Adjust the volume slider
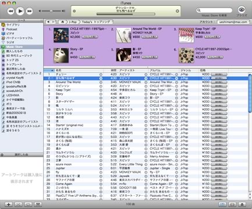Viewport: 252px width, 209px height. 52,11
